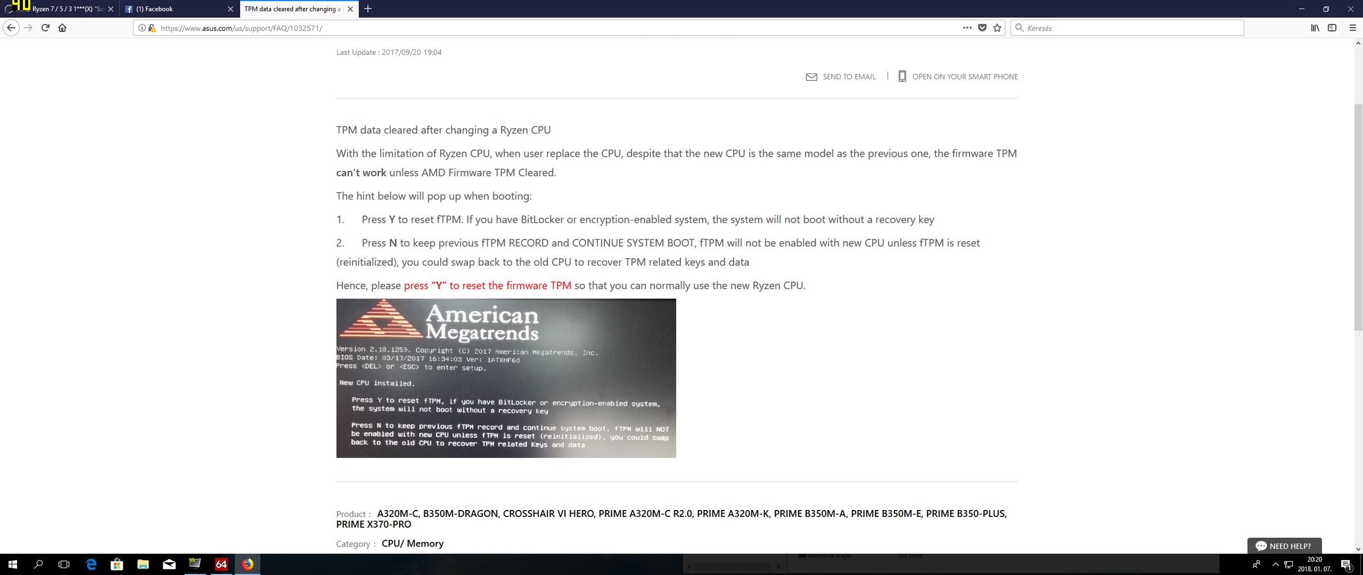This screenshot has width=1363, height=575.
Task: Open Task View on taskbar
Action: coord(64,564)
